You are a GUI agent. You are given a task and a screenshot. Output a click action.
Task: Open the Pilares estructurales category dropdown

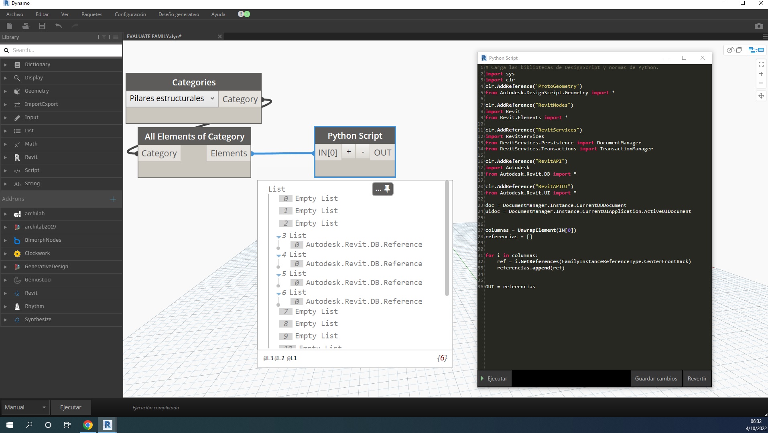pos(173,99)
